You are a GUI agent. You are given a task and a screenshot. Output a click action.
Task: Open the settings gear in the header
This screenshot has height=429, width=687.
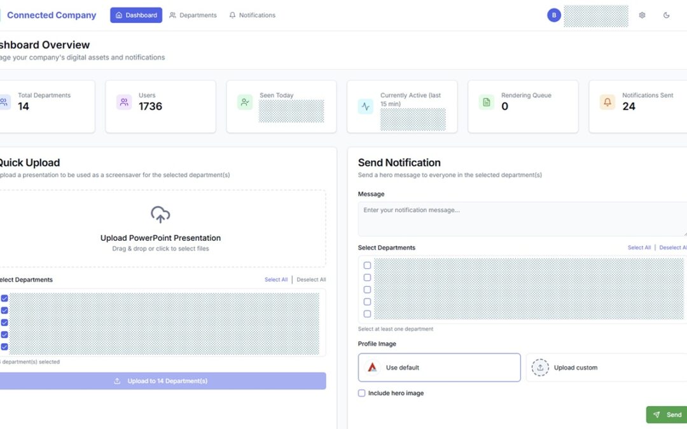pyautogui.click(x=642, y=15)
